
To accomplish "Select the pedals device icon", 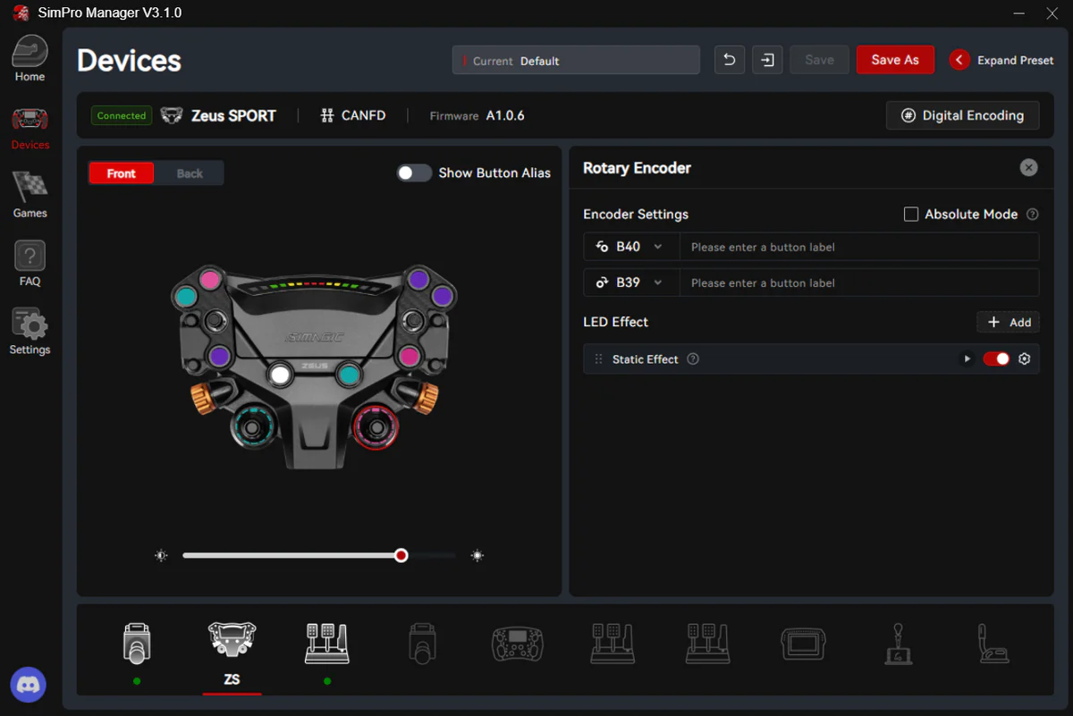I will (x=326, y=644).
